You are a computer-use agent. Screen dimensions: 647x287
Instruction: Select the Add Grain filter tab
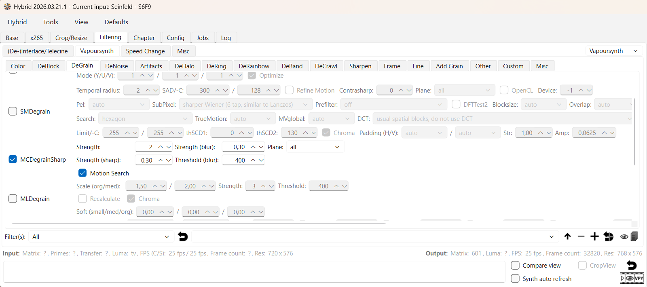pos(449,66)
